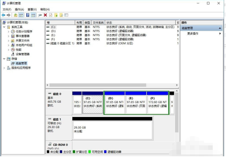The width and height of the screenshot is (226, 157).
Task: Open the View (查看) menu
Action: [x=32, y=9]
